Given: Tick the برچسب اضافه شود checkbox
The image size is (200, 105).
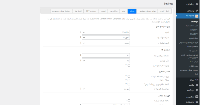Looking at the screenshot, I should point(129,76).
